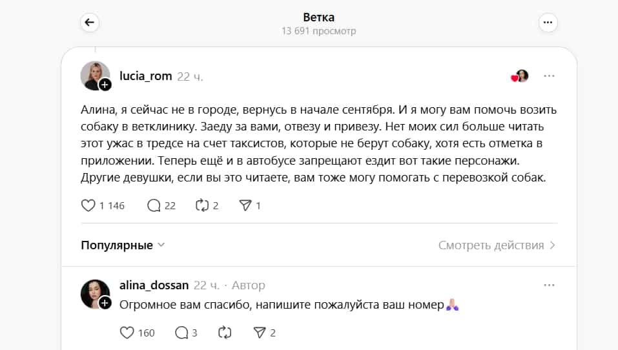Image resolution: width=618 pixels, height=350 pixels.
Task: Follow alina_dossan using the plus badge
Action: [105, 303]
